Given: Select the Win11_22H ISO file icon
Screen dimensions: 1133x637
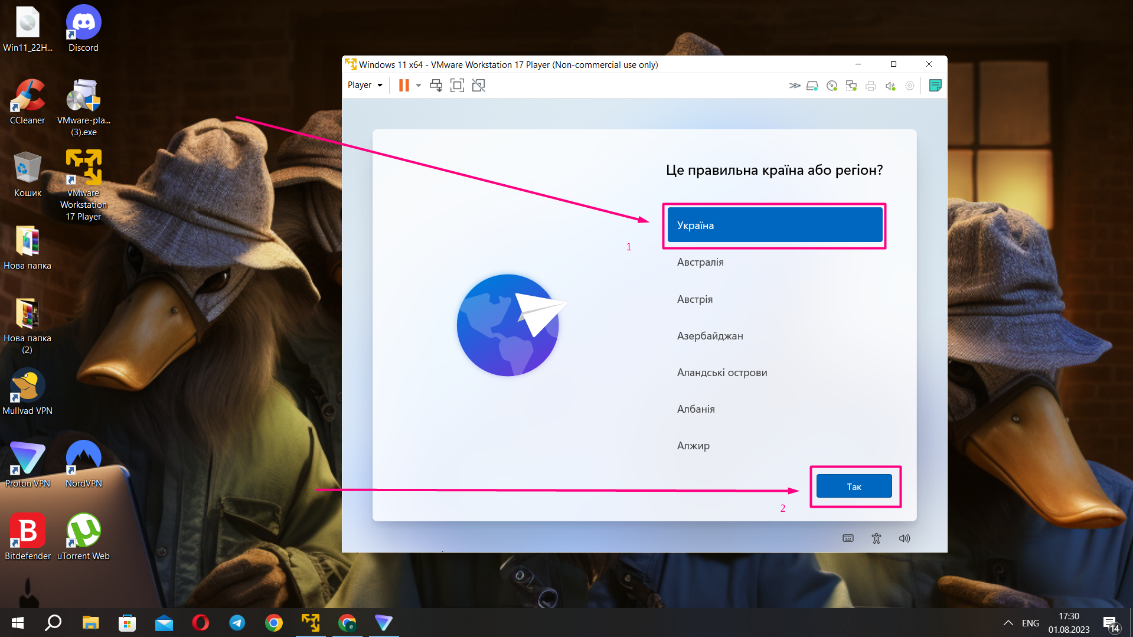Looking at the screenshot, I should (27, 28).
